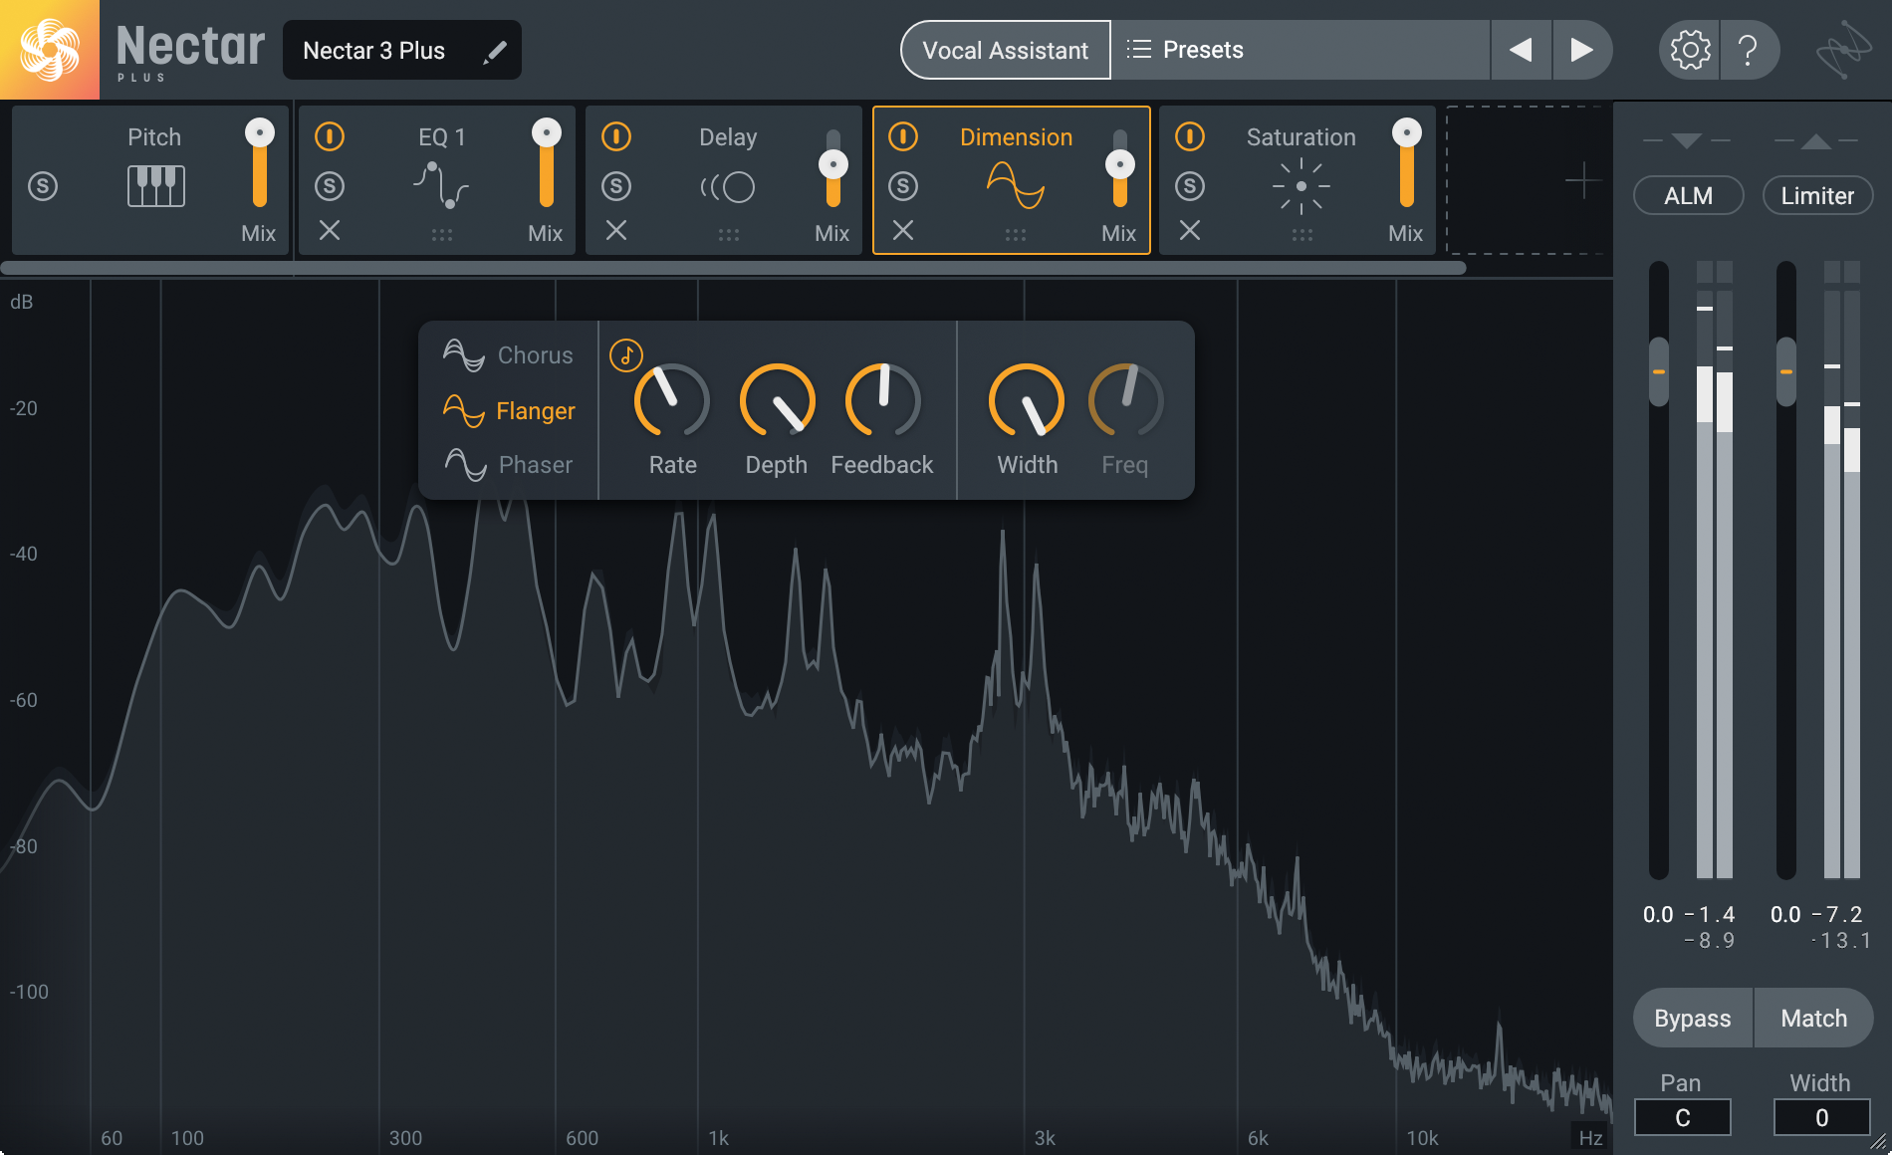
Task: Remove the Saturation module with its X icon
Action: [x=1190, y=231]
